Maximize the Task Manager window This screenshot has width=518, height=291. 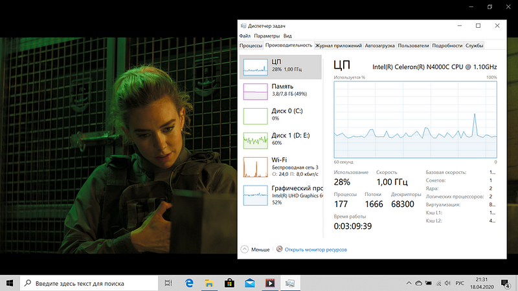click(478, 26)
